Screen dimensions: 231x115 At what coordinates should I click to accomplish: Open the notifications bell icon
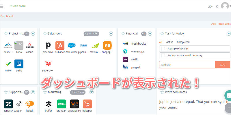coord(217,6)
